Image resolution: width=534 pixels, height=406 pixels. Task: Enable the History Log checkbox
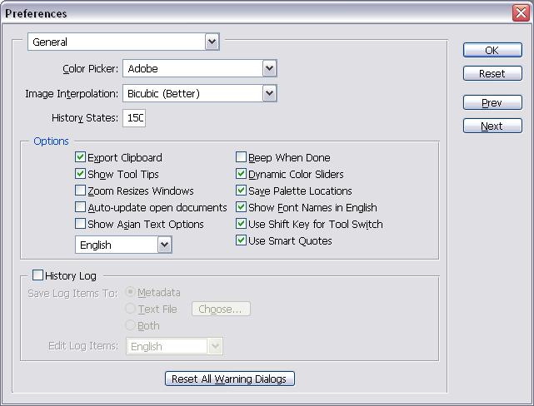point(37,275)
